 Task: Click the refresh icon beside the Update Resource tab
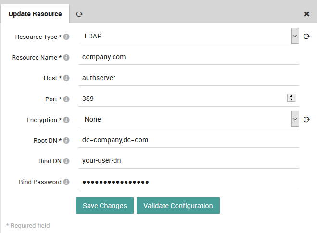tap(79, 14)
